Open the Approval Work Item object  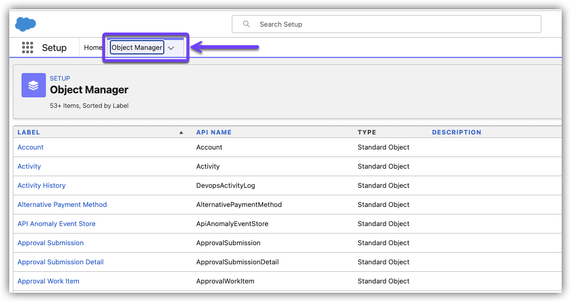click(48, 281)
